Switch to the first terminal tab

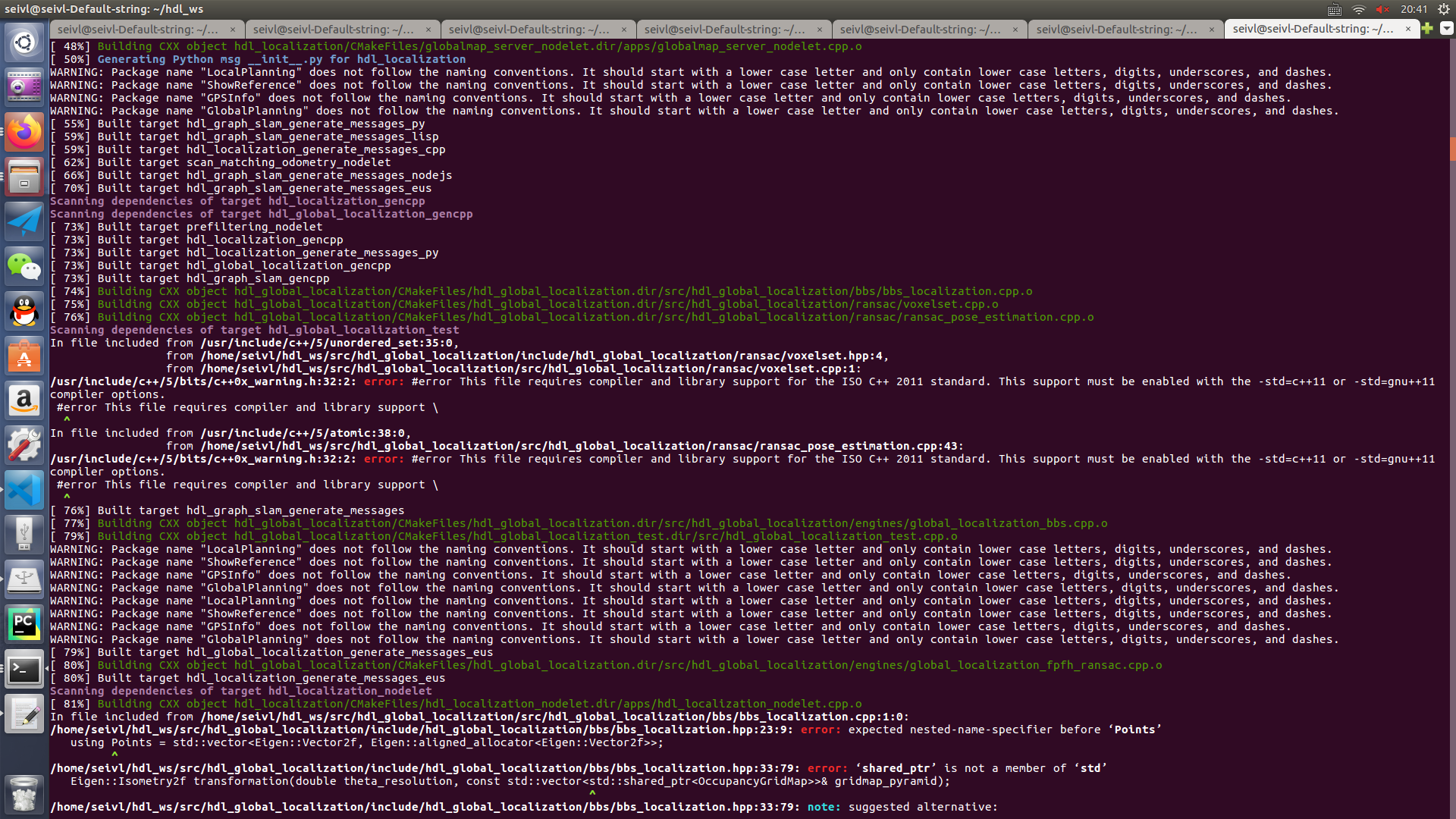pyautogui.click(x=144, y=30)
